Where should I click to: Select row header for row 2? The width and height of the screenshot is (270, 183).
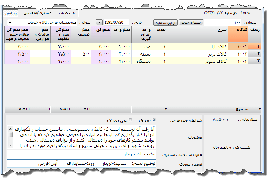[255, 53]
